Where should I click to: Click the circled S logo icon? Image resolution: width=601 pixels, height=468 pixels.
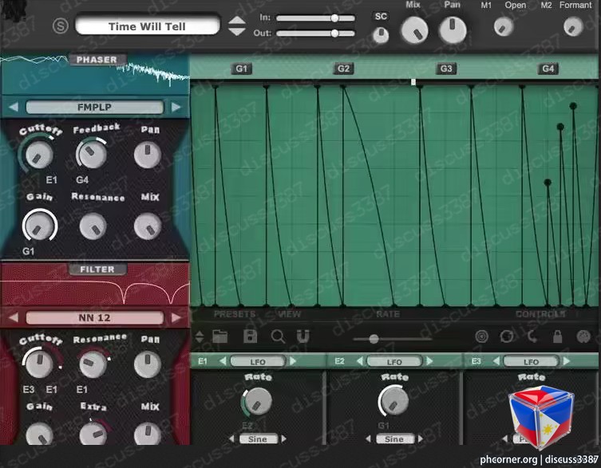[60, 26]
